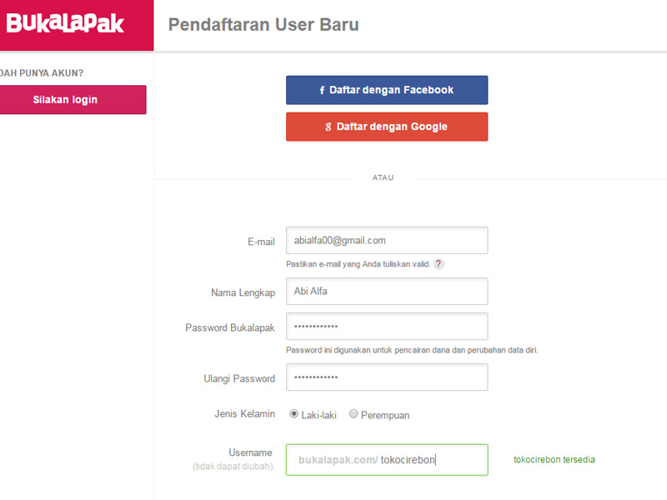The image size is (667, 500).
Task: Click the Laki-laki label text
Action: tap(319, 415)
